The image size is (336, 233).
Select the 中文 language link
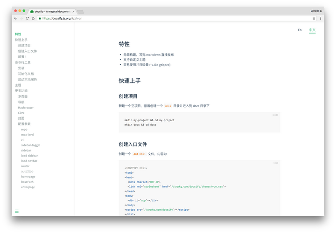coord(312,30)
